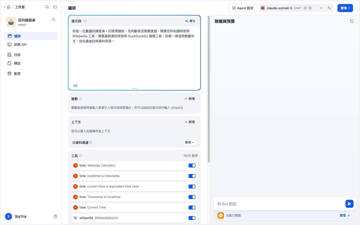Open the StyTrix account menu

coord(16,216)
